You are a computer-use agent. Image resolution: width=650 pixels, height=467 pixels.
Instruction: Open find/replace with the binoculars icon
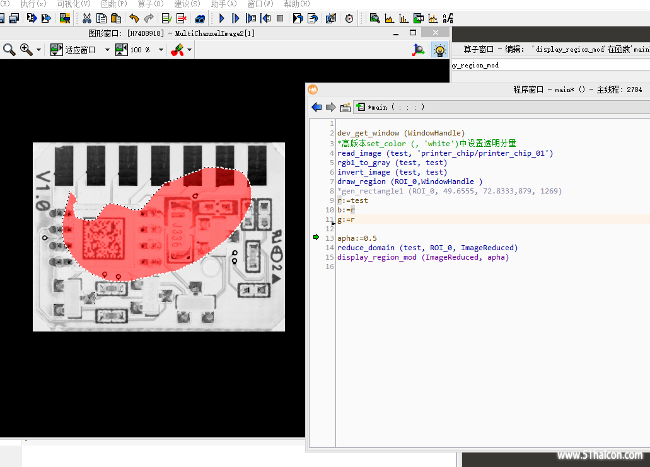[x=200, y=19]
